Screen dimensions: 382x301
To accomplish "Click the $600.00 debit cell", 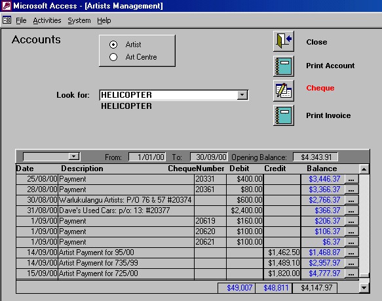I will 245,200.
